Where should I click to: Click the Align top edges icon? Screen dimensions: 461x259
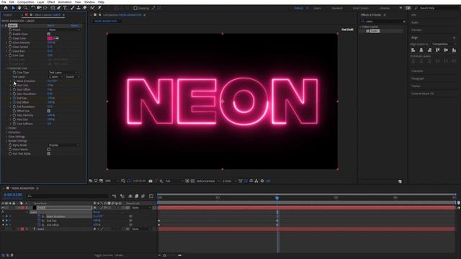(x=438, y=50)
